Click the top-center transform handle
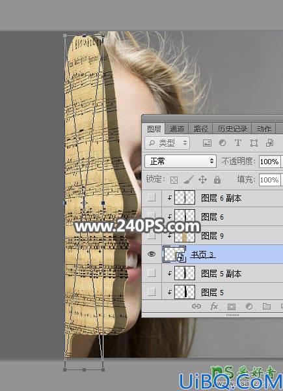The width and height of the screenshot is (283, 391). [84, 36]
